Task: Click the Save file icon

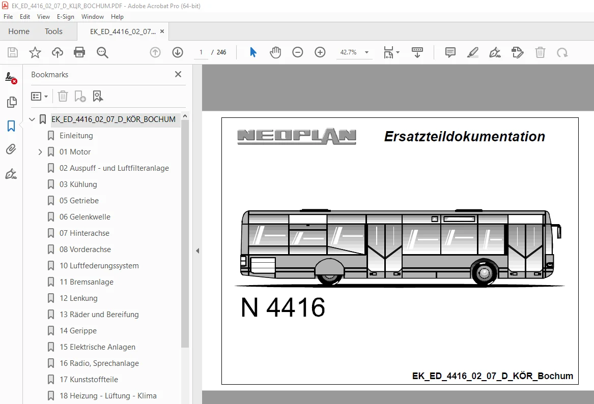Action: (x=13, y=52)
